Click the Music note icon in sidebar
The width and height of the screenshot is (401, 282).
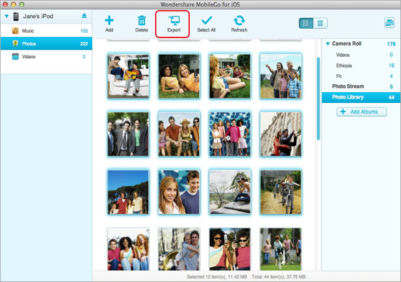click(15, 31)
